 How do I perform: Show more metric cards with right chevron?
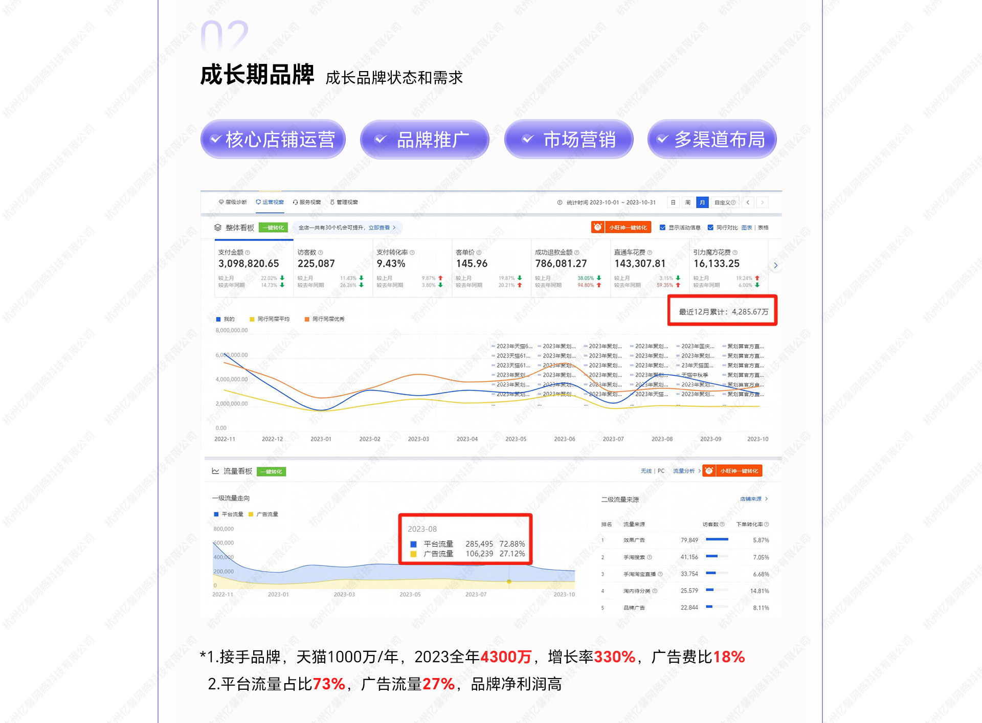[775, 265]
